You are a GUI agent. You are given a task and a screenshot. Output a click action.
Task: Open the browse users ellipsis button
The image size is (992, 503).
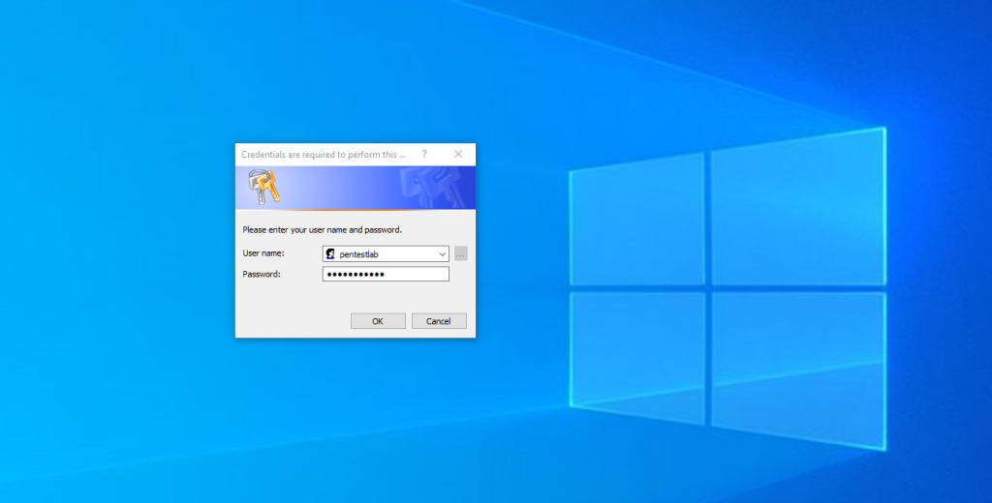coord(460,254)
